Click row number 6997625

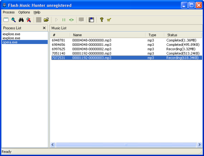[59, 49]
